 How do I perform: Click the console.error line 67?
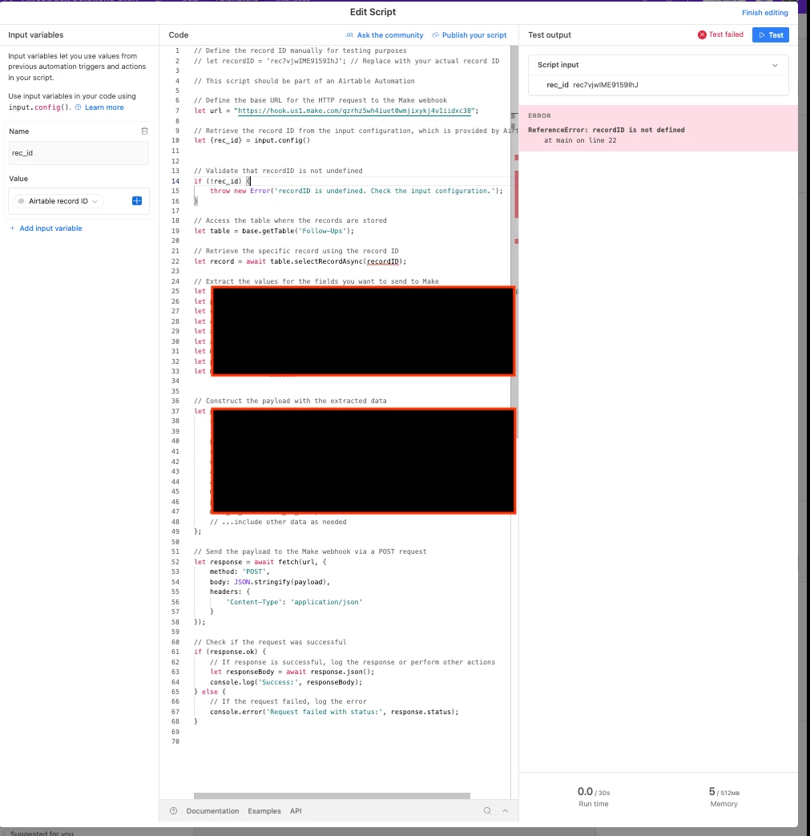click(334, 712)
